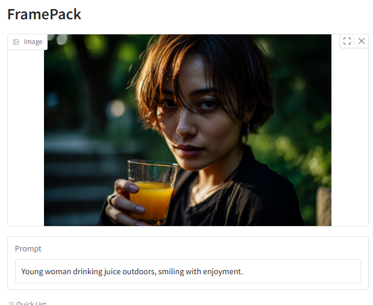Click the blank area right of the photo below the X
The width and height of the screenshot is (373, 305).
tap(349, 138)
